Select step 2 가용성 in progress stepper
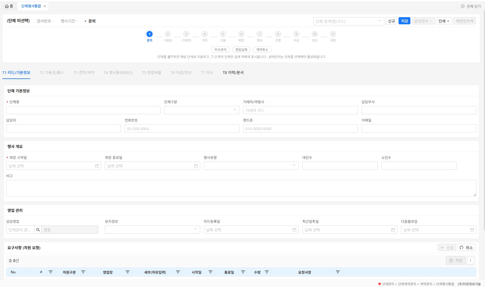Image resolution: width=485 pixels, height=287 pixels. pyautogui.click(x=168, y=36)
